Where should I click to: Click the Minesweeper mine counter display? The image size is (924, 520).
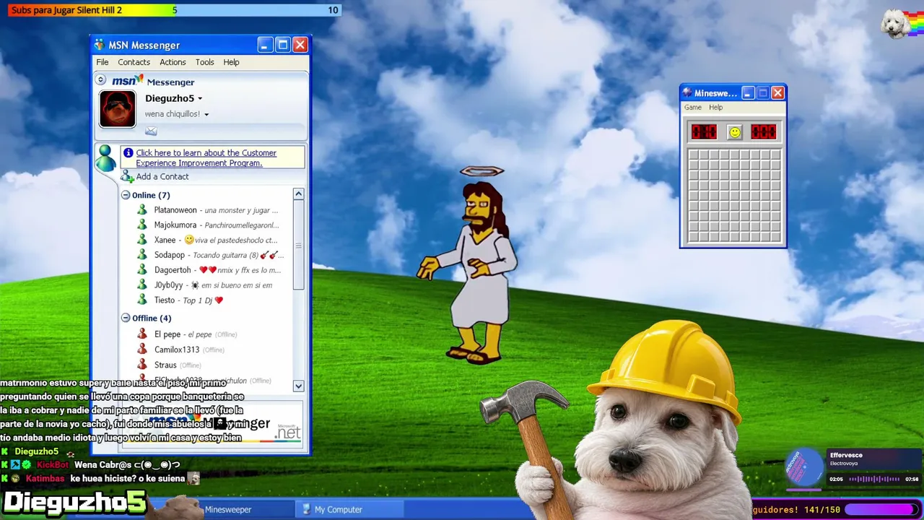tap(704, 131)
